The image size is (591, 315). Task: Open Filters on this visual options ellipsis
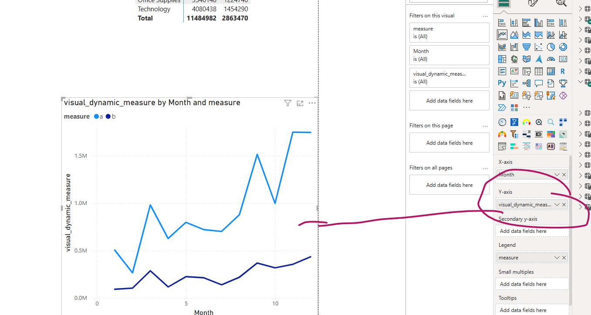click(485, 16)
